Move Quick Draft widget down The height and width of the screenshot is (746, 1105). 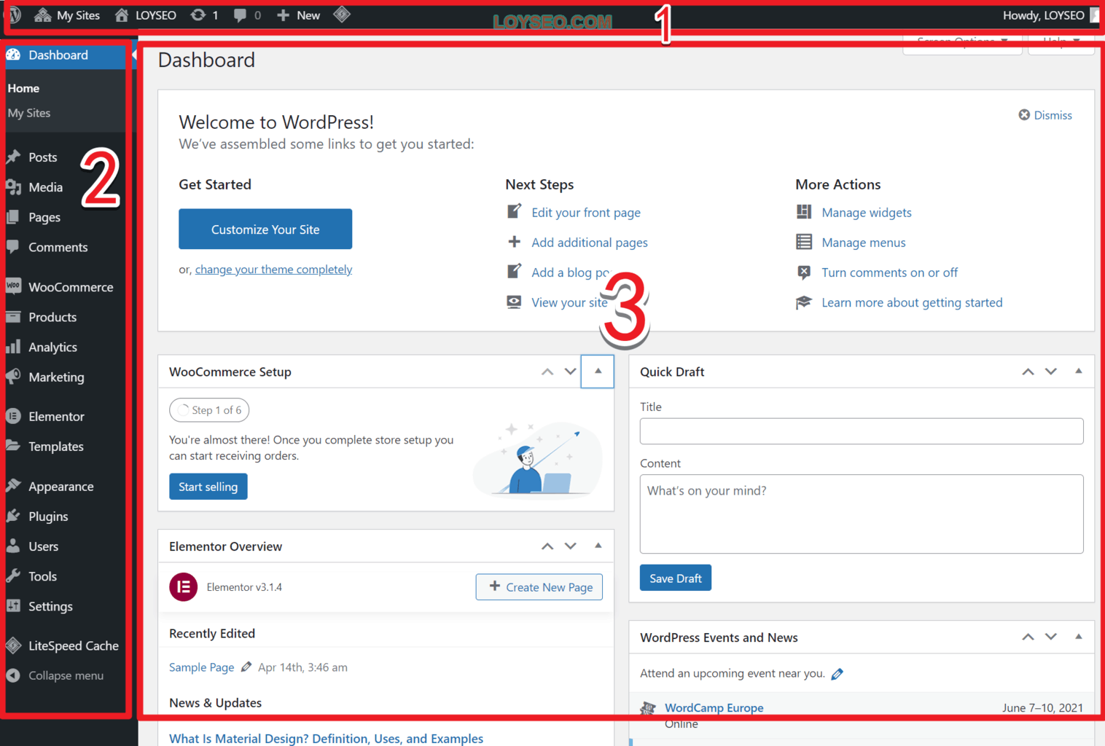1051,372
